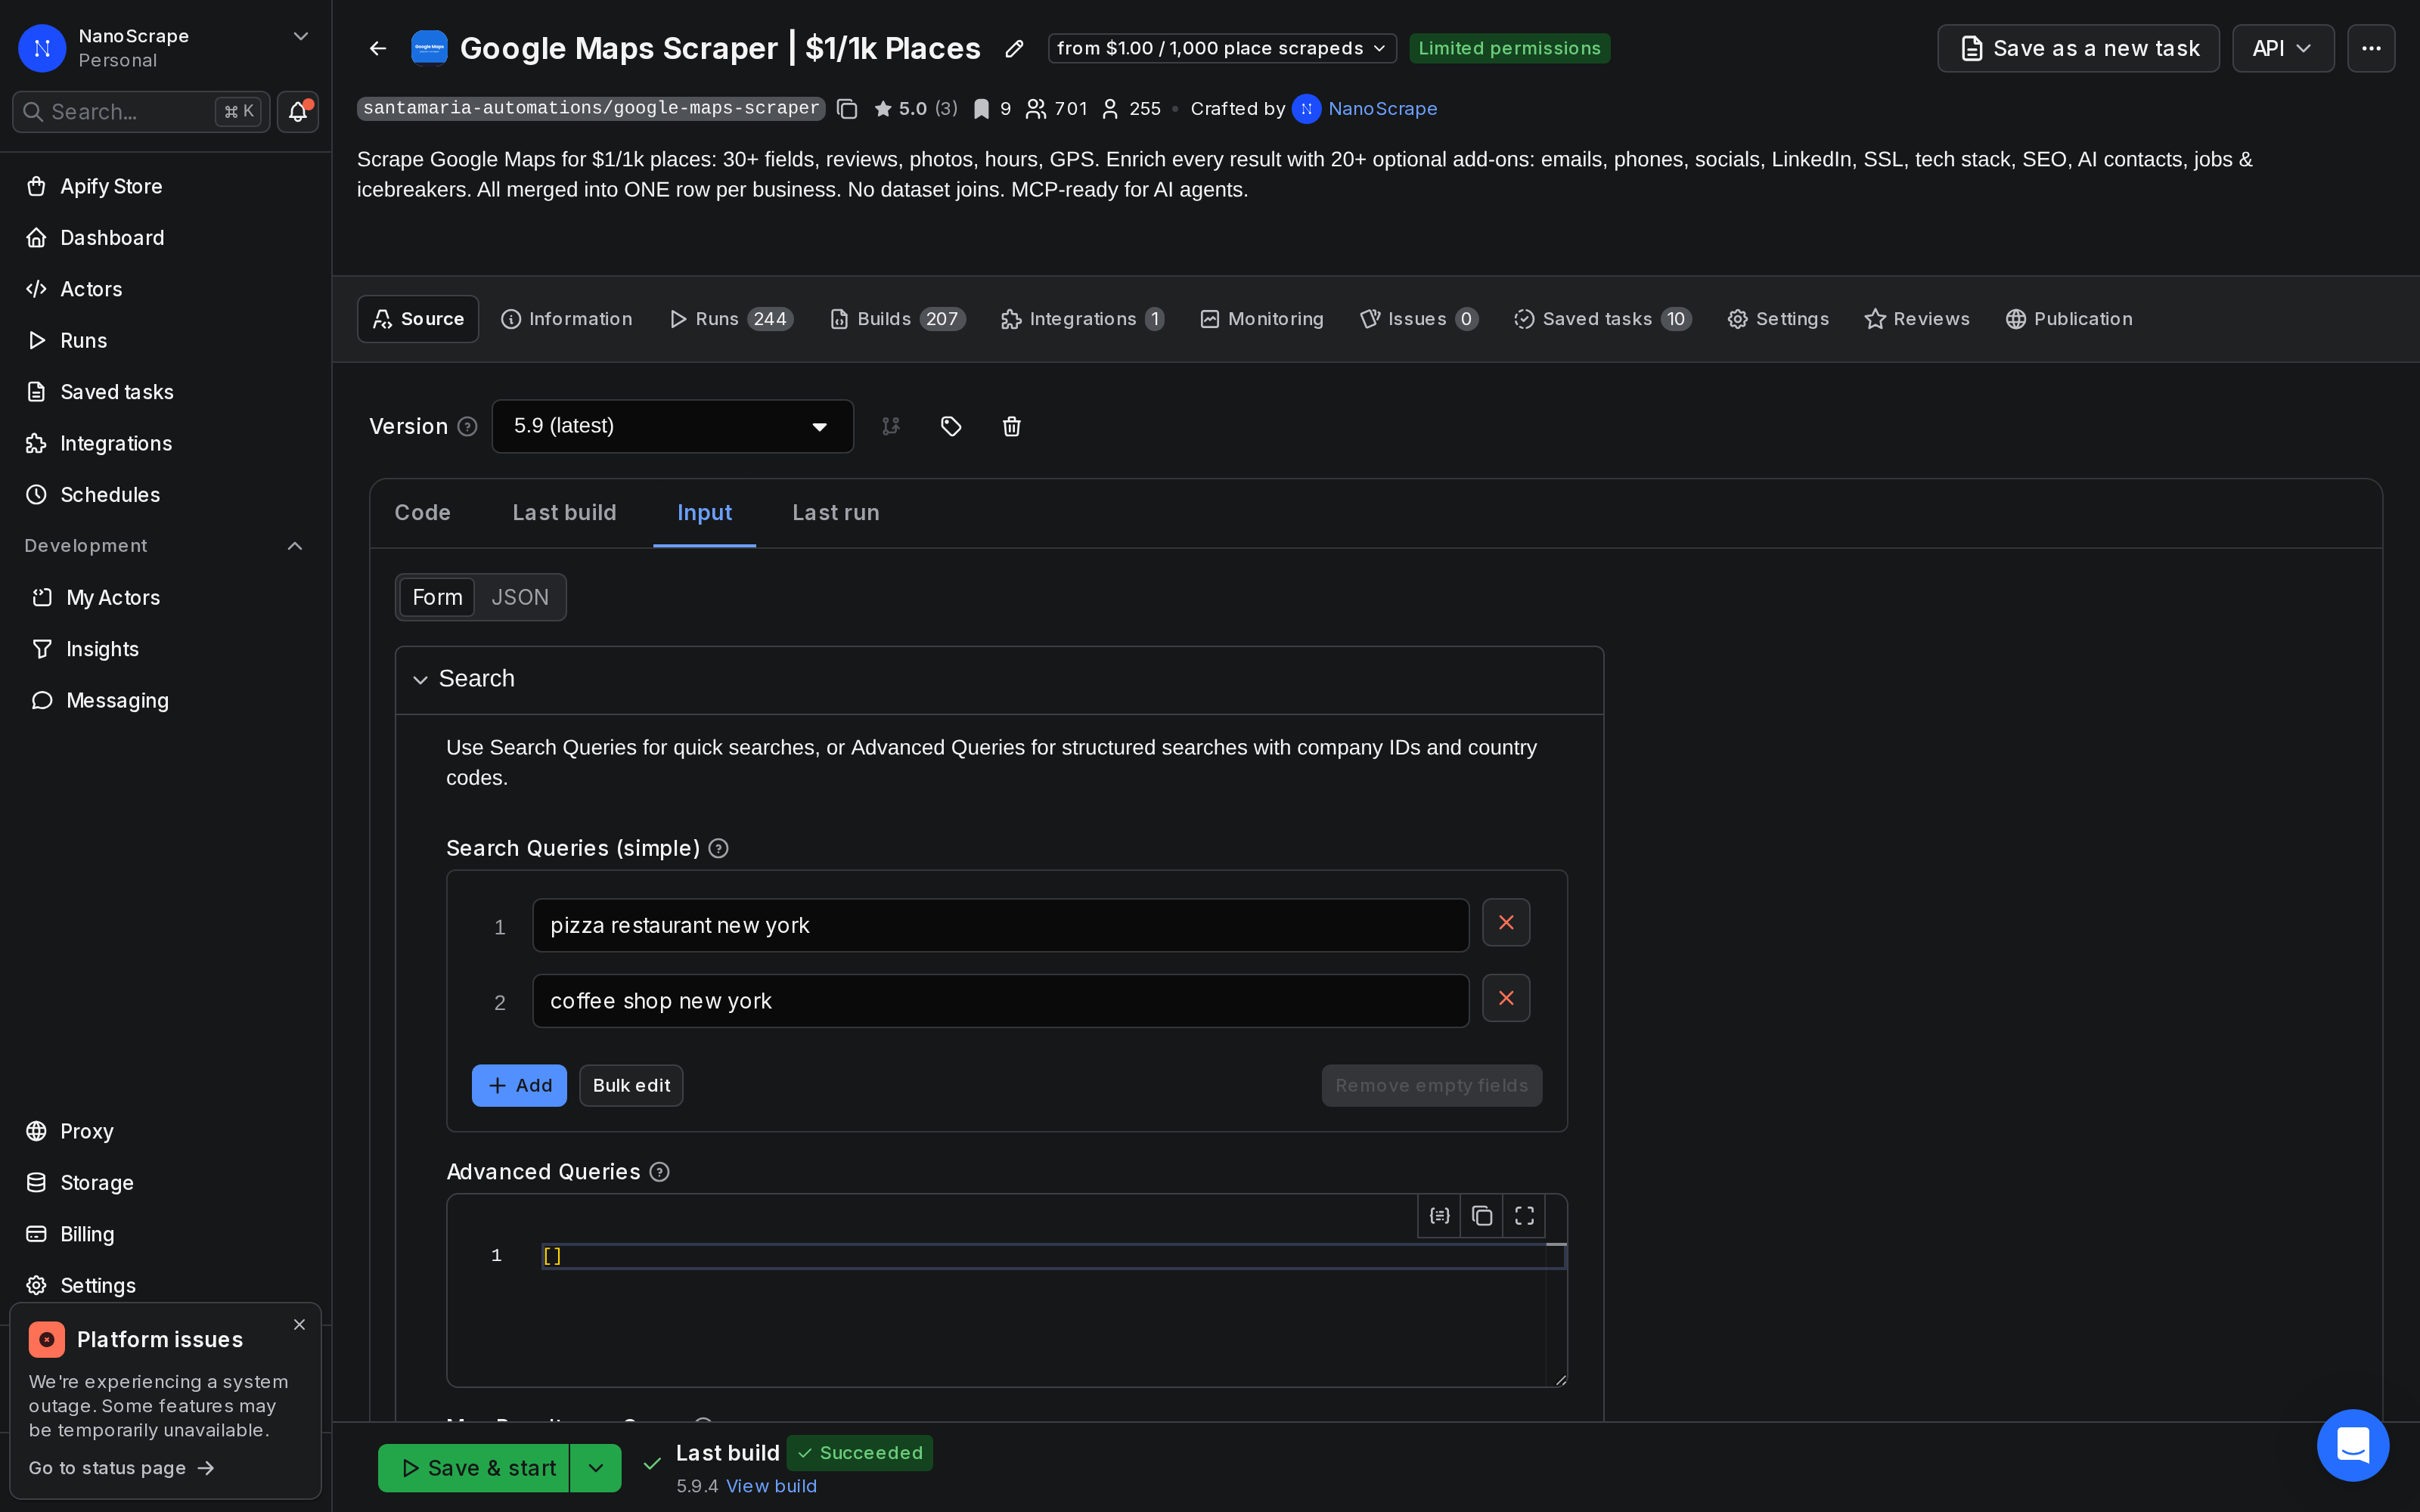Viewport: 2420px width, 1512px height.
Task: Click the back arrow next to actor title
Action: (x=378, y=48)
